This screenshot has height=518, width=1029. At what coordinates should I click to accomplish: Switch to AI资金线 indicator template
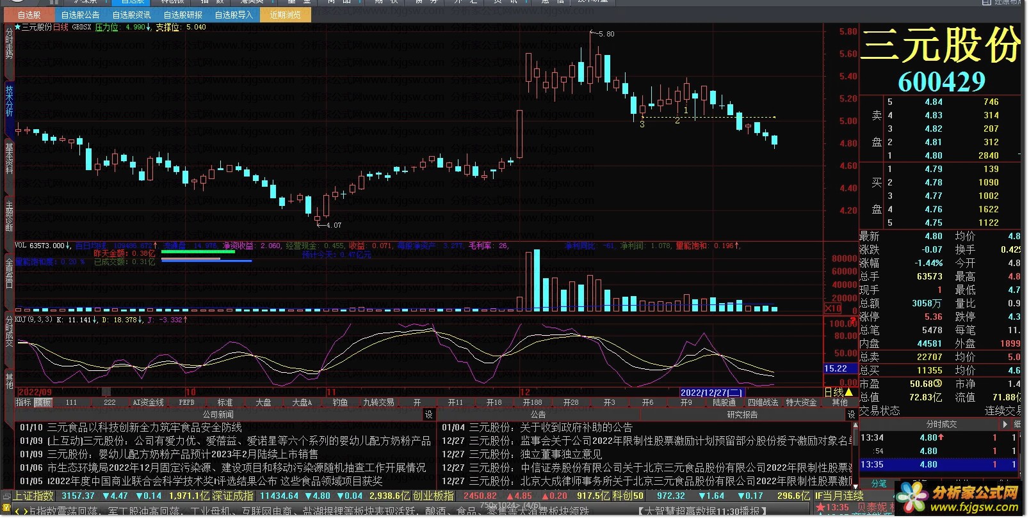pos(148,403)
